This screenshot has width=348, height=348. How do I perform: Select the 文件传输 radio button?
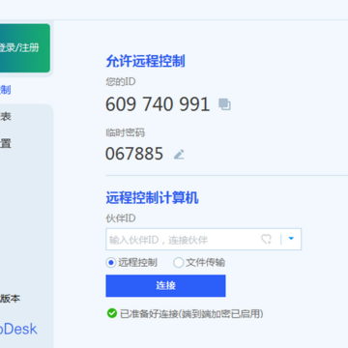tap(178, 263)
